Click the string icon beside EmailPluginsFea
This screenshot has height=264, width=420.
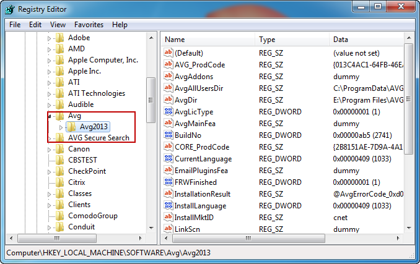pyautogui.click(x=168, y=170)
